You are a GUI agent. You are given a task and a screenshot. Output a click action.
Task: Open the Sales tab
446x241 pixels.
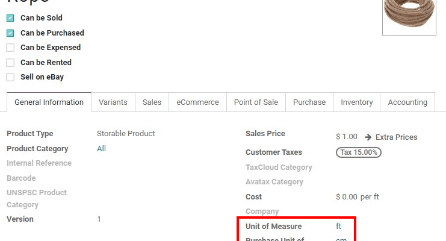pos(152,102)
